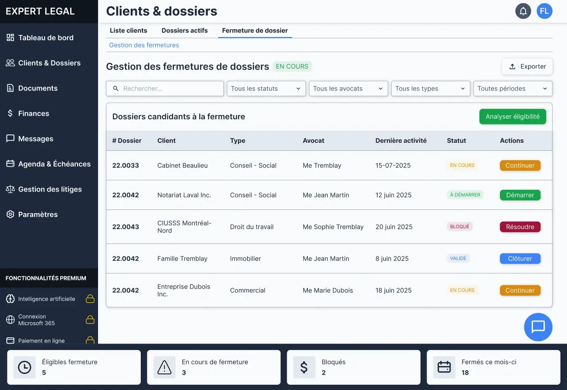The height and width of the screenshot is (390, 567).
Task: Click Résoudre for CIUSSS Montréal-Nord dossier
Action: pos(520,227)
